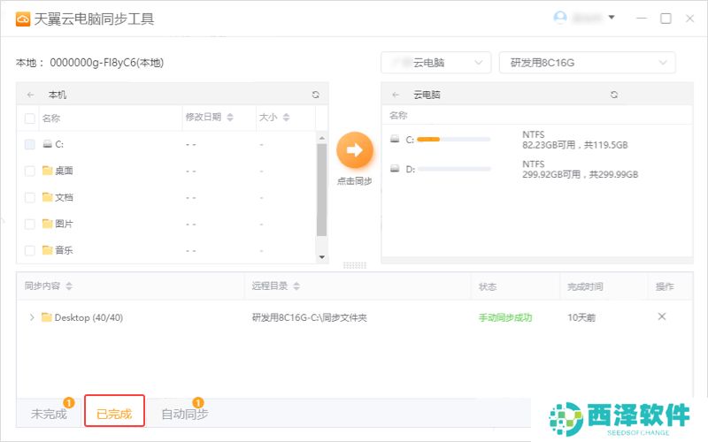The image size is (708, 442).
Task: Open the 桌面 folder
Action: (58, 171)
